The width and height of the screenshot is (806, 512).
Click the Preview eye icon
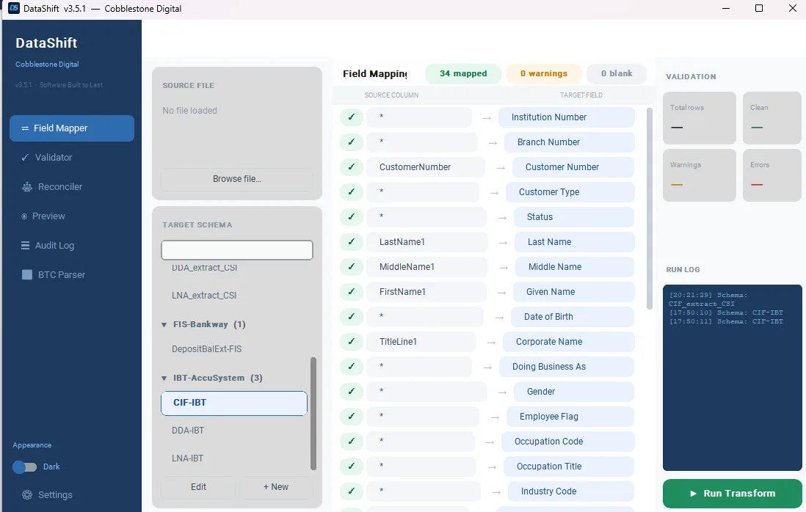coord(24,216)
